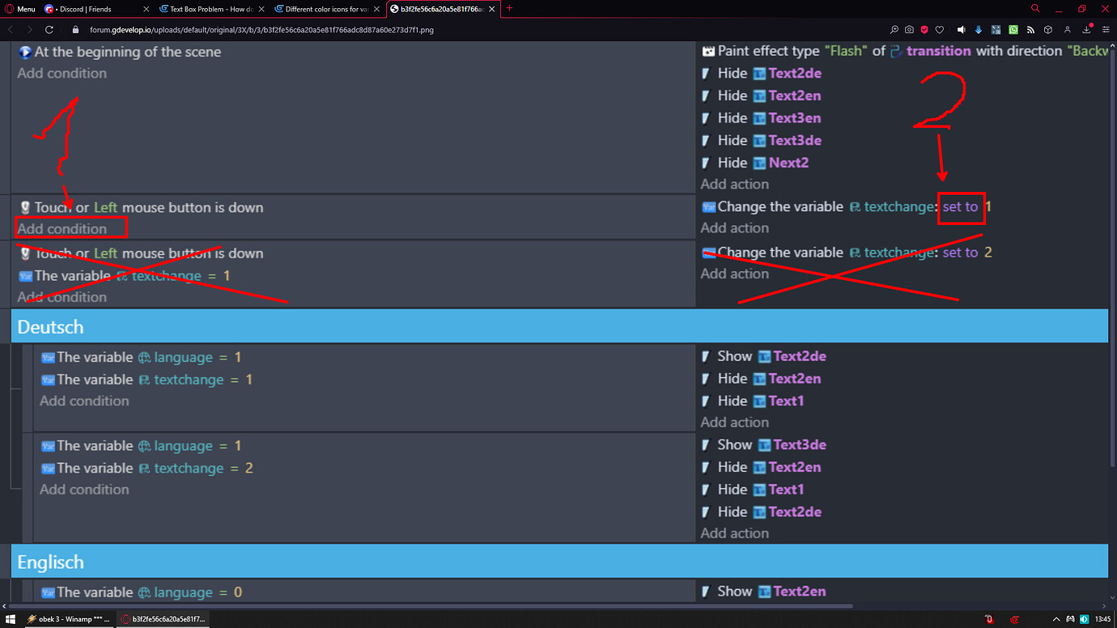Go forward to the next page
Screen dimensions: 1117x628
tap(29, 30)
